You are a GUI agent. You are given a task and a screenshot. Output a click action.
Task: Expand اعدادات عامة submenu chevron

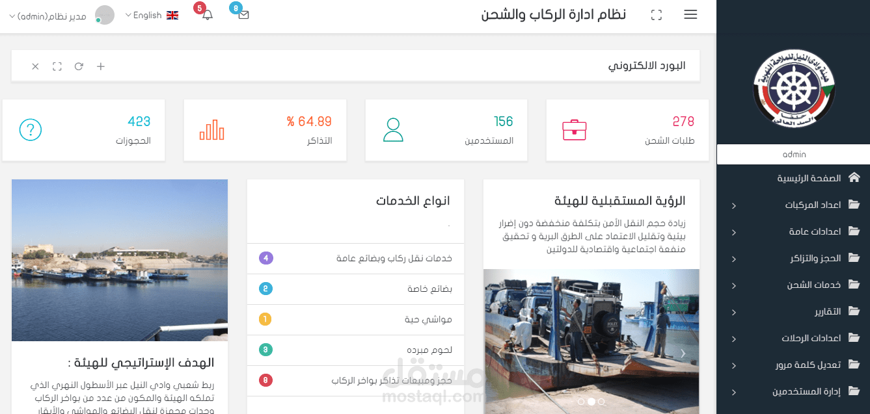click(733, 232)
